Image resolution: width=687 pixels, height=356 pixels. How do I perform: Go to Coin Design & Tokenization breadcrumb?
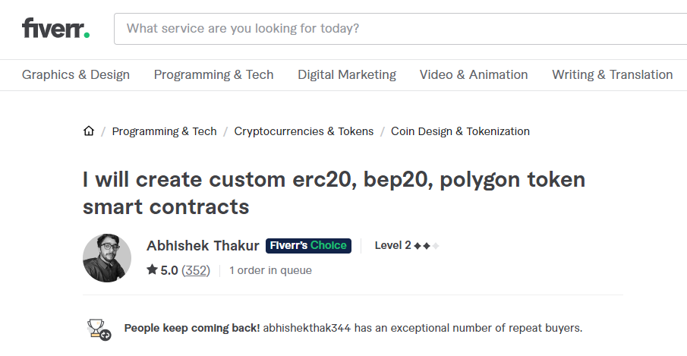click(460, 131)
